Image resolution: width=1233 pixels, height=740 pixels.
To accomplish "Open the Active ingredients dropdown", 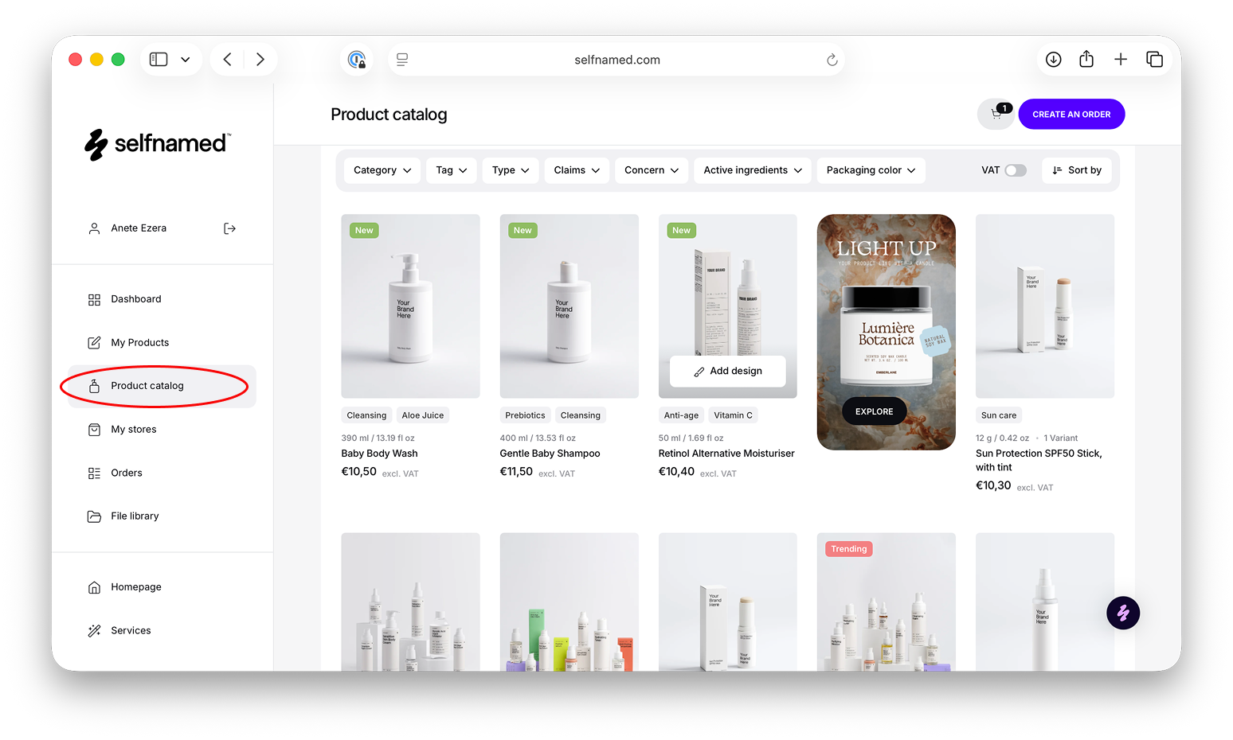I will tap(752, 170).
